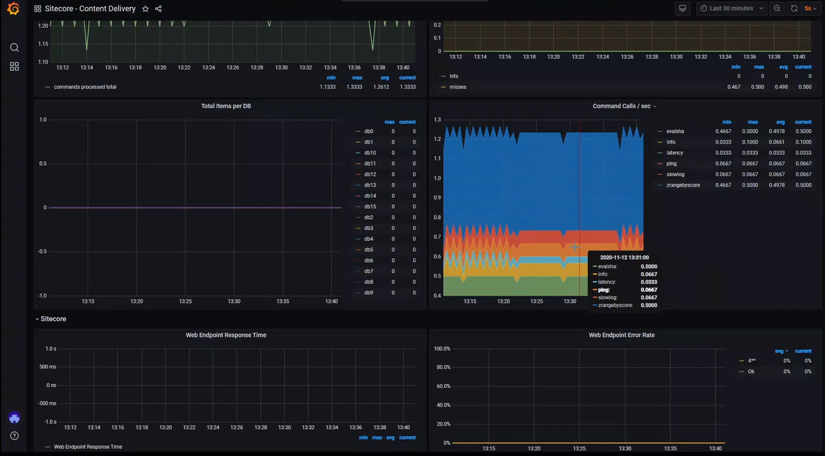Screen dimensions: 825x456
Task: Cycle view mode with monitor icon
Action: coord(682,9)
